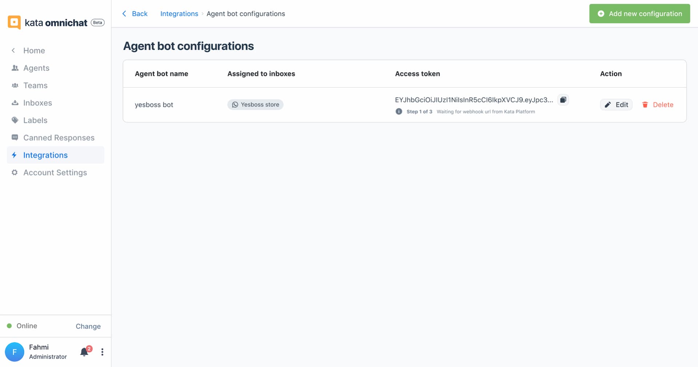Viewport: 698px width, 367px height.
Task: Click the notification bell icon
Action: pos(84,352)
